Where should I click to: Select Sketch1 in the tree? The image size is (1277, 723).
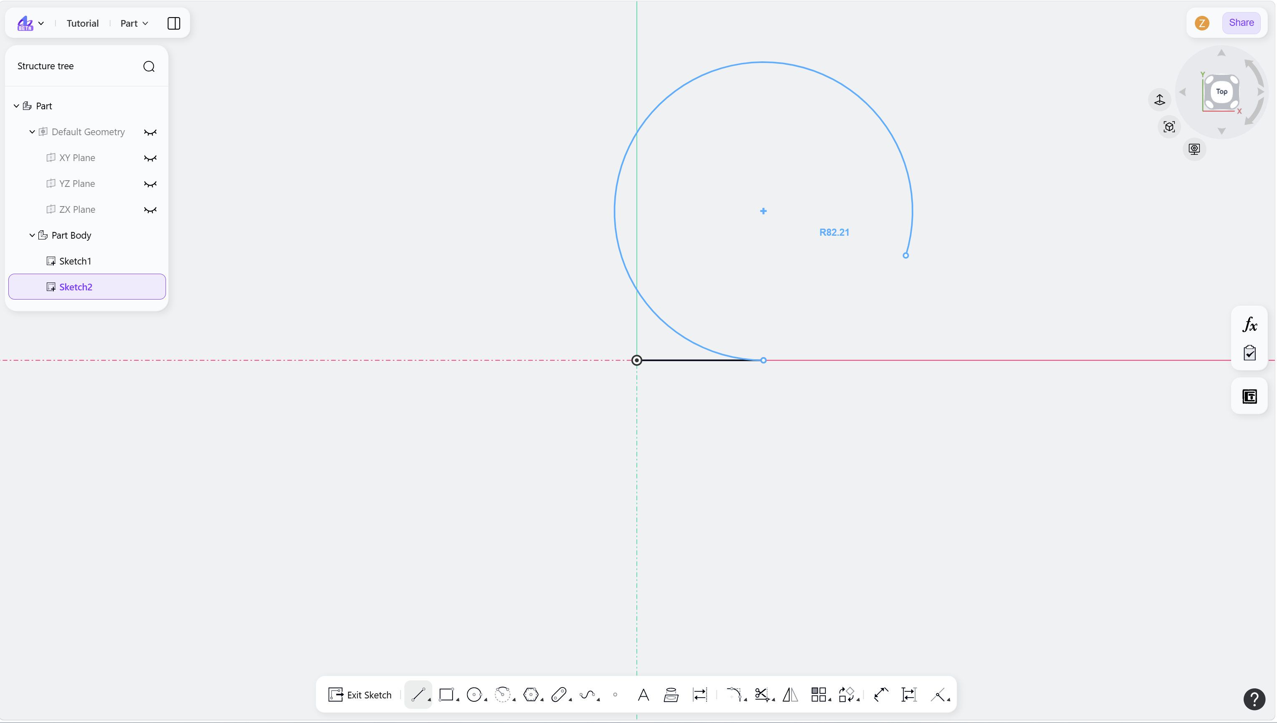coord(87,261)
